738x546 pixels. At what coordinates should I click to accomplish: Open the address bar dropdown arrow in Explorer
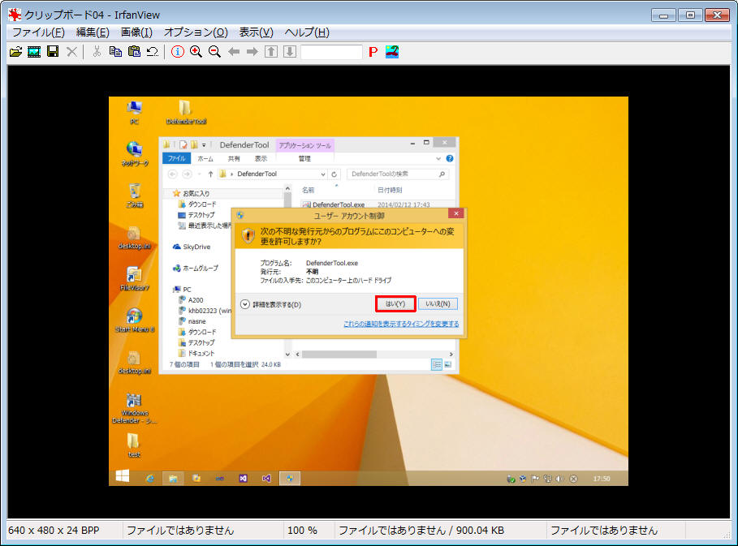[x=323, y=174]
